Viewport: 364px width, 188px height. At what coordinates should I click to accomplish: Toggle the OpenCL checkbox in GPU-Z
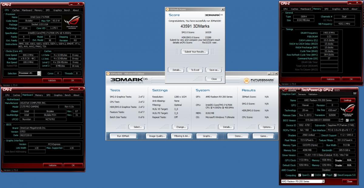pyautogui.click(x=299, y=175)
